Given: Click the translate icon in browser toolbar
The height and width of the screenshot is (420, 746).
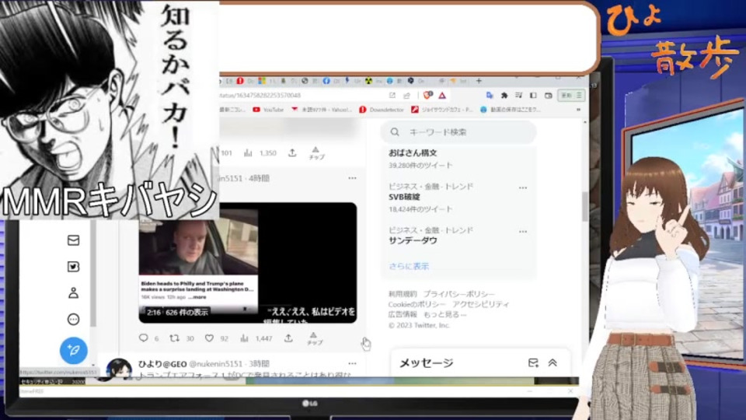Looking at the screenshot, I should (489, 95).
